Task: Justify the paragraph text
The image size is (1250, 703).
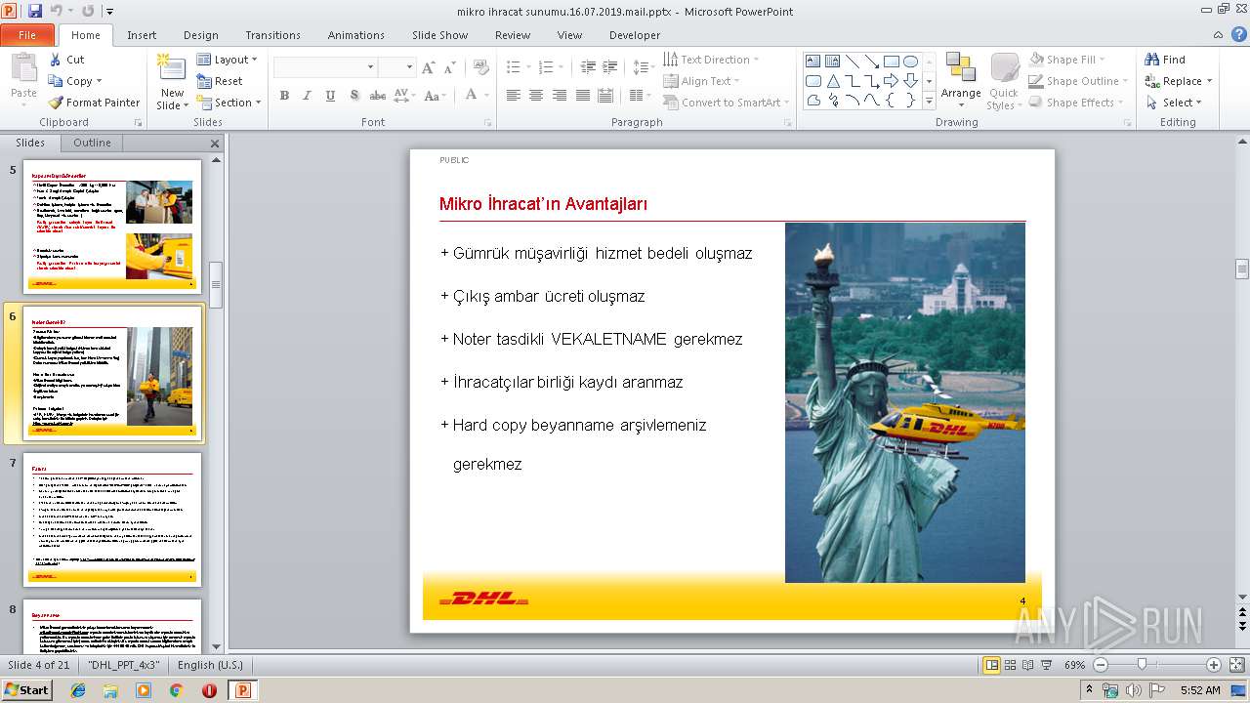Action: [583, 96]
